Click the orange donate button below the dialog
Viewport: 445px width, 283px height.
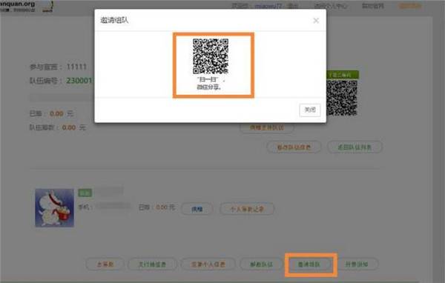pyautogui.click(x=267, y=127)
